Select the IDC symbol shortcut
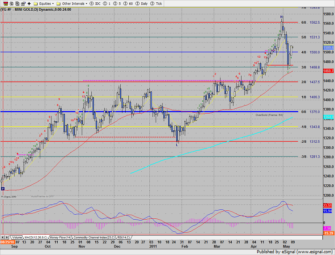This screenshot has width=335, height=255. 95,4
